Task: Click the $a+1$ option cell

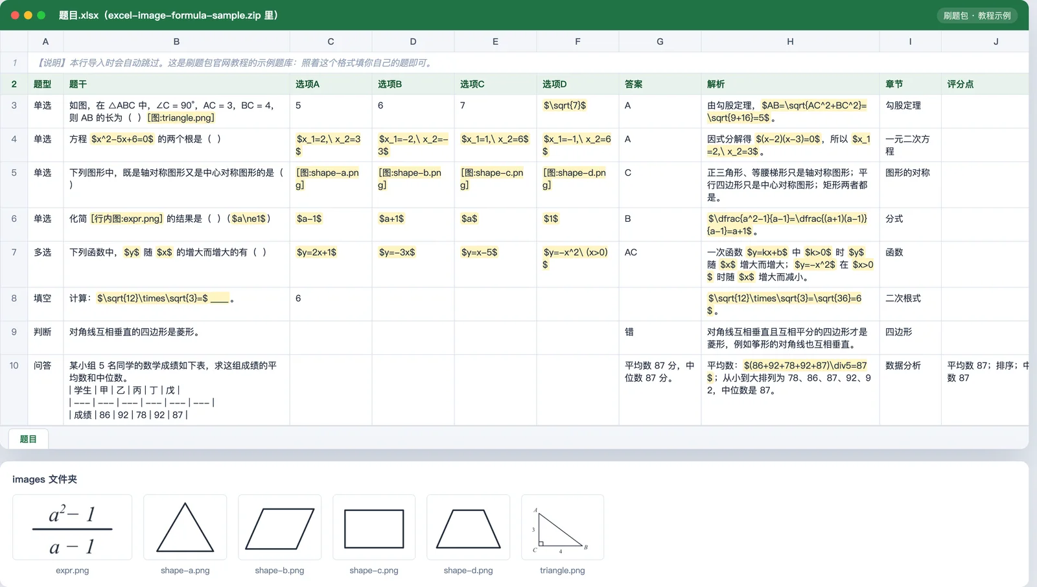Action: [x=413, y=224]
